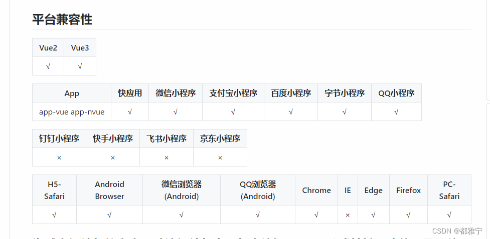
Task: Select the Firefox column header
Action: point(408,190)
